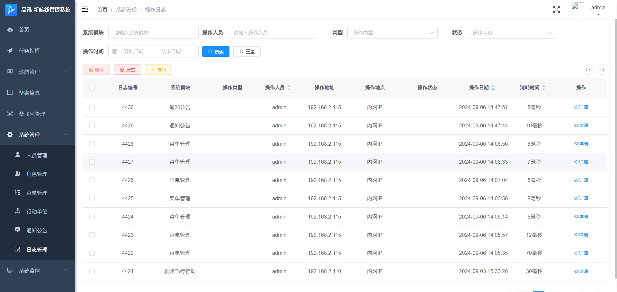Image resolution: width=617 pixels, height=292 pixels.
Task: Open 通知公告 menu item
Action: click(38, 230)
